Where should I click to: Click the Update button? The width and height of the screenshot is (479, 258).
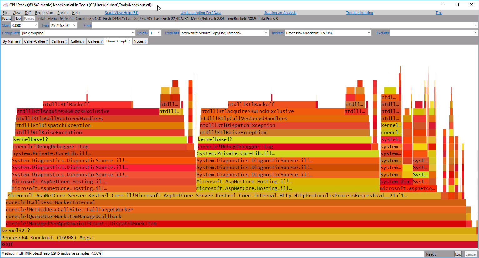[x=6, y=18]
